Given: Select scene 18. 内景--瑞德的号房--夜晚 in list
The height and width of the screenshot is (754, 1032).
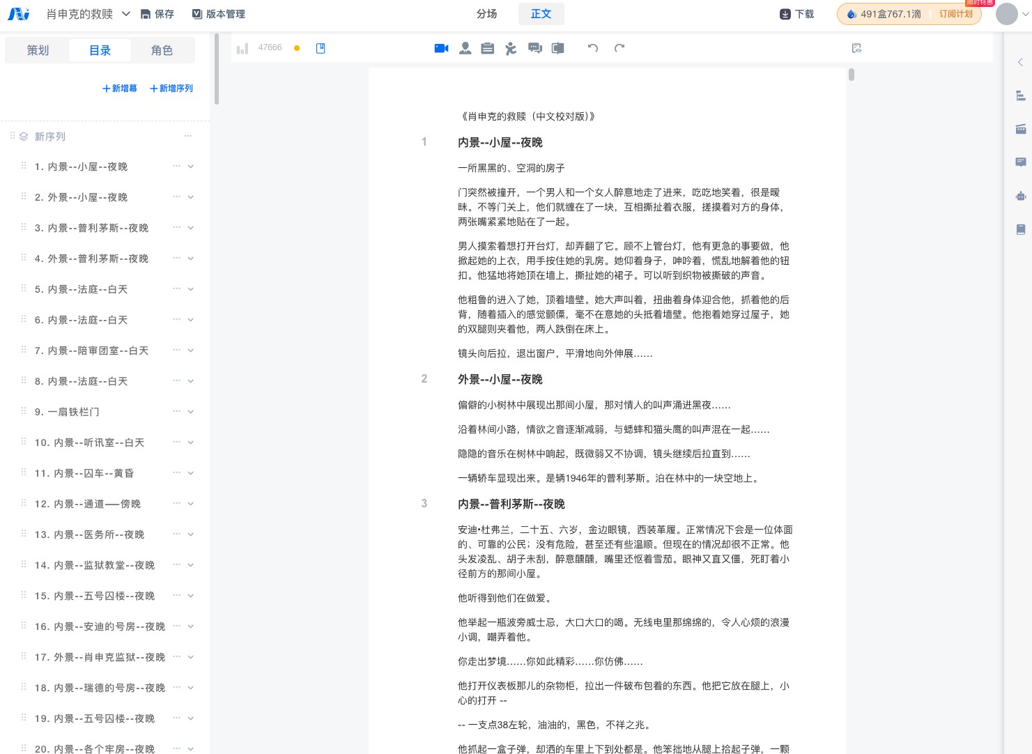Looking at the screenshot, I should [100, 688].
